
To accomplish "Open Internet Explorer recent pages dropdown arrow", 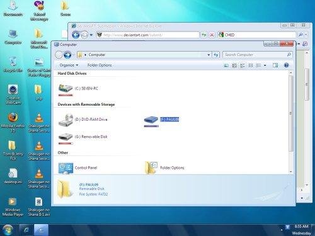I will (91, 35).
